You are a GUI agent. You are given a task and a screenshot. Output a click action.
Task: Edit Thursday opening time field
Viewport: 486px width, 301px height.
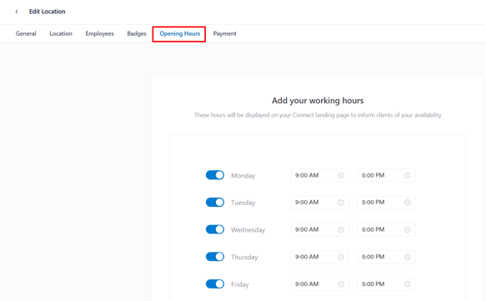coord(319,257)
